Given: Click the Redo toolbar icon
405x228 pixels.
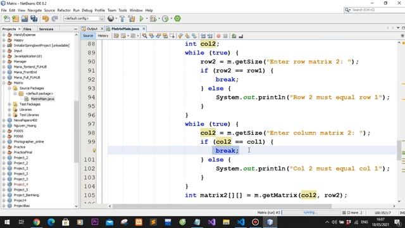Looking at the screenshot, I should coord(54,18).
